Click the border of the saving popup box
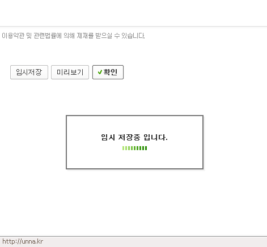The height and width of the screenshot is (247, 267). [134, 116]
